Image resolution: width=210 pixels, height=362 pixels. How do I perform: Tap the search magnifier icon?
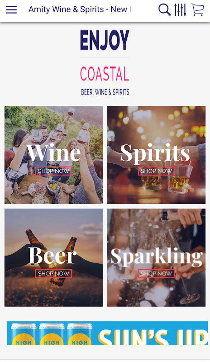point(164,10)
